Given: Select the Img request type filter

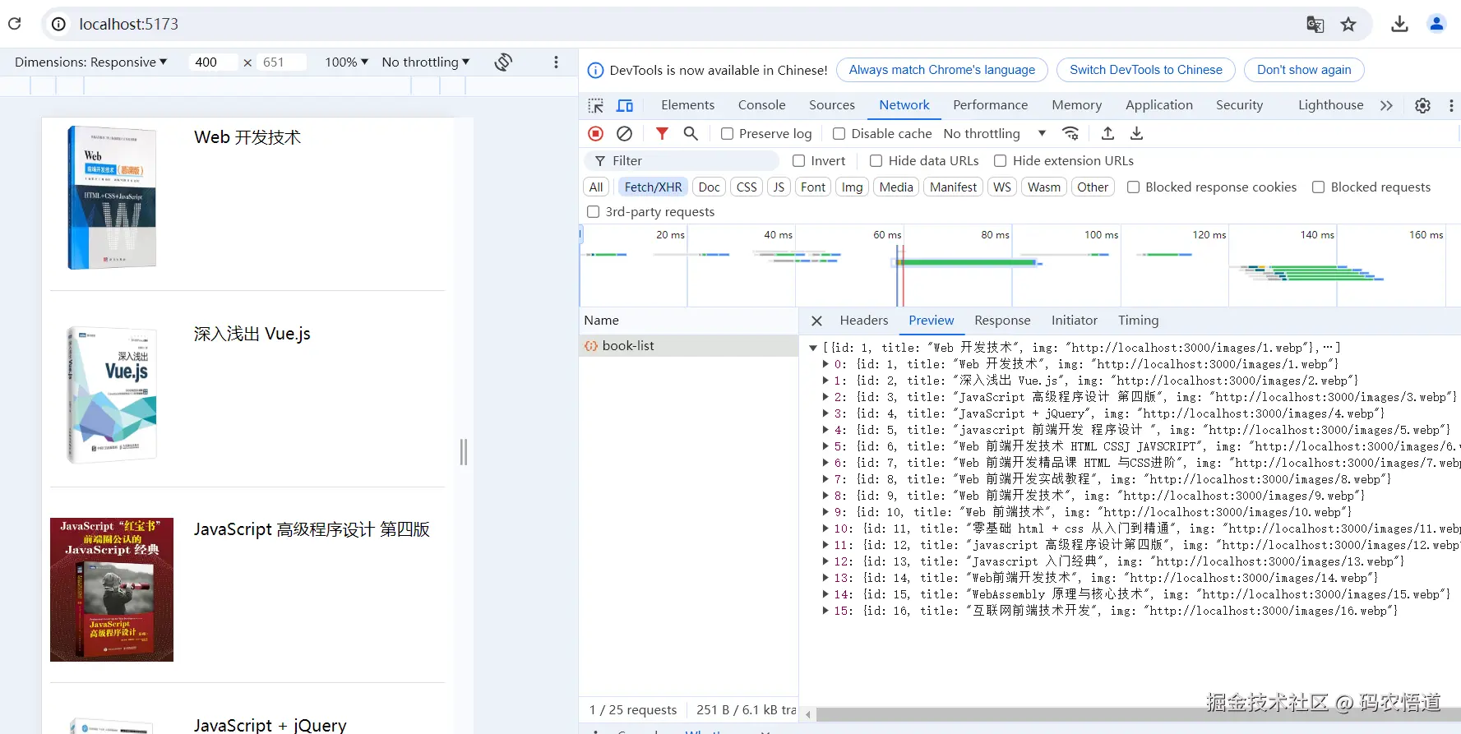Looking at the screenshot, I should pyautogui.click(x=852, y=187).
